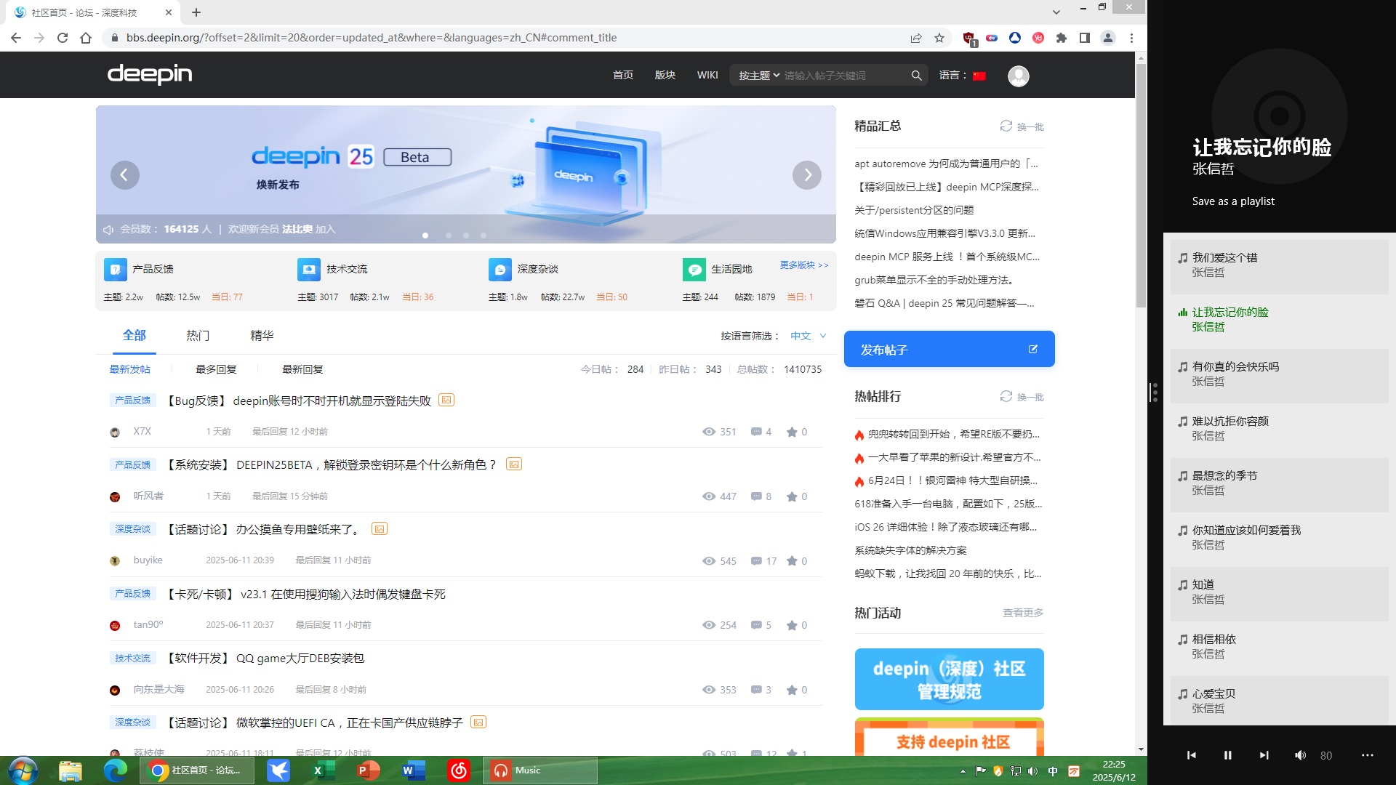
Task: Open the 产品反馈 forum section
Action: coord(153,269)
